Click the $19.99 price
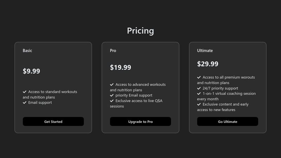 coord(120,67)
